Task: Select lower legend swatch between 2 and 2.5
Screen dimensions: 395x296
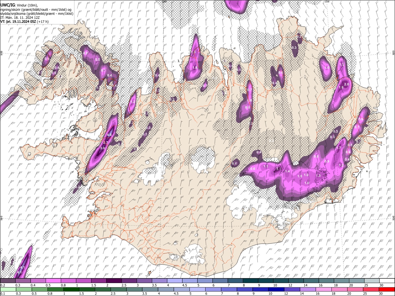Action: 103,289
